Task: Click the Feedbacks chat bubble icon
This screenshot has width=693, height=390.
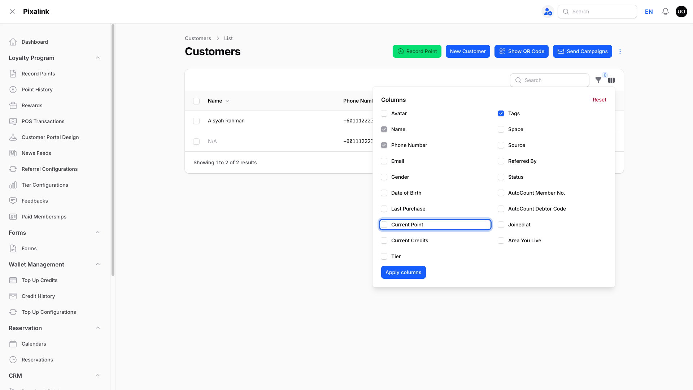Action: tap(13, 201)
